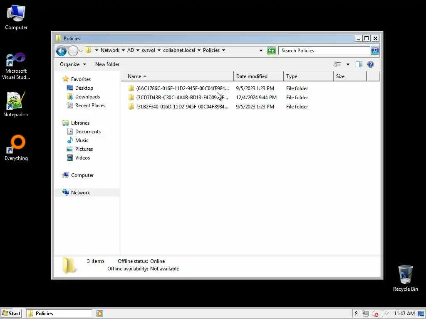Click folder icon of {6AC1786C row
Viewport: 426px width, 319px height.
click(x=131, y=88)
